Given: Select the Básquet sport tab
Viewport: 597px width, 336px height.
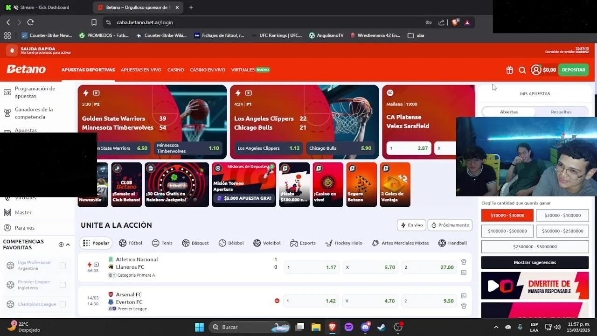Looking at the screenshot, I should 195,243.
